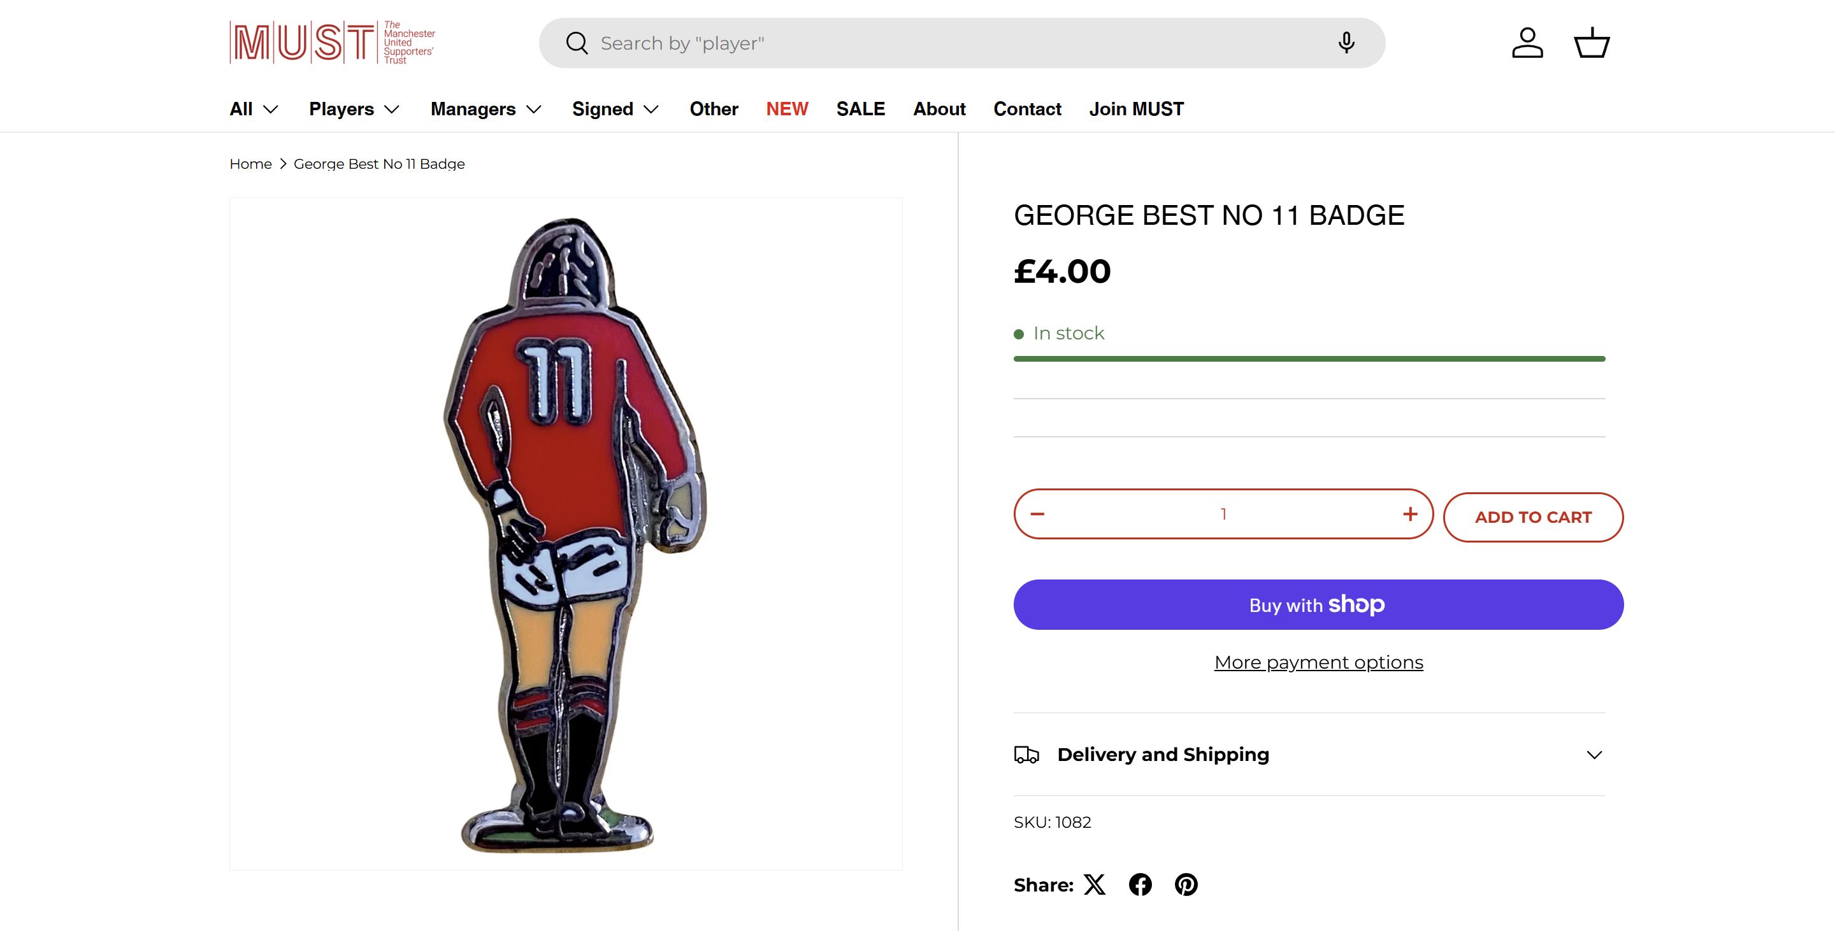This screenshot has width=1835, height=931.
Task: Share on Facebook
Action: point(1141,885)
